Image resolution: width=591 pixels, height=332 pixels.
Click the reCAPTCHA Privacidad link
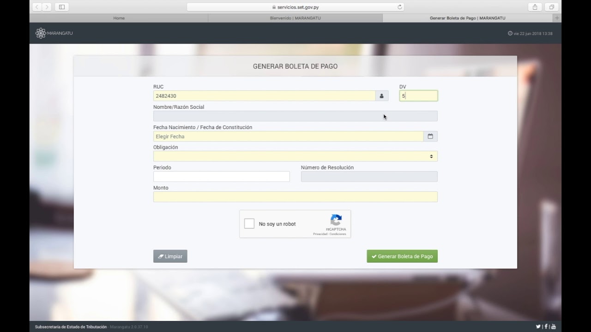320,234
